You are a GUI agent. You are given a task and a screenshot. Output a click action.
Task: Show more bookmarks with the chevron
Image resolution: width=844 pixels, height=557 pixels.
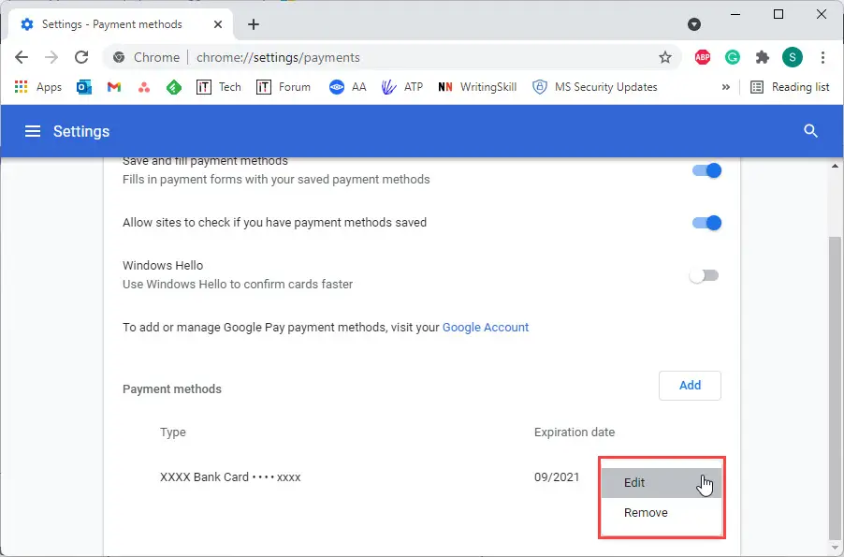point(725,87)
